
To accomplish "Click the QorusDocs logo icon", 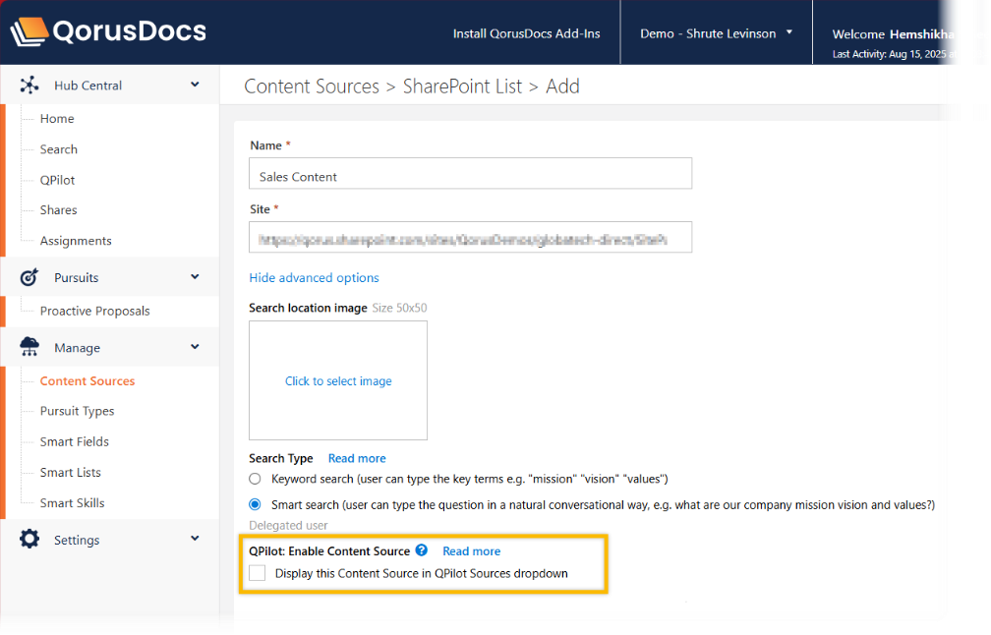I will [x=28, y=32].
